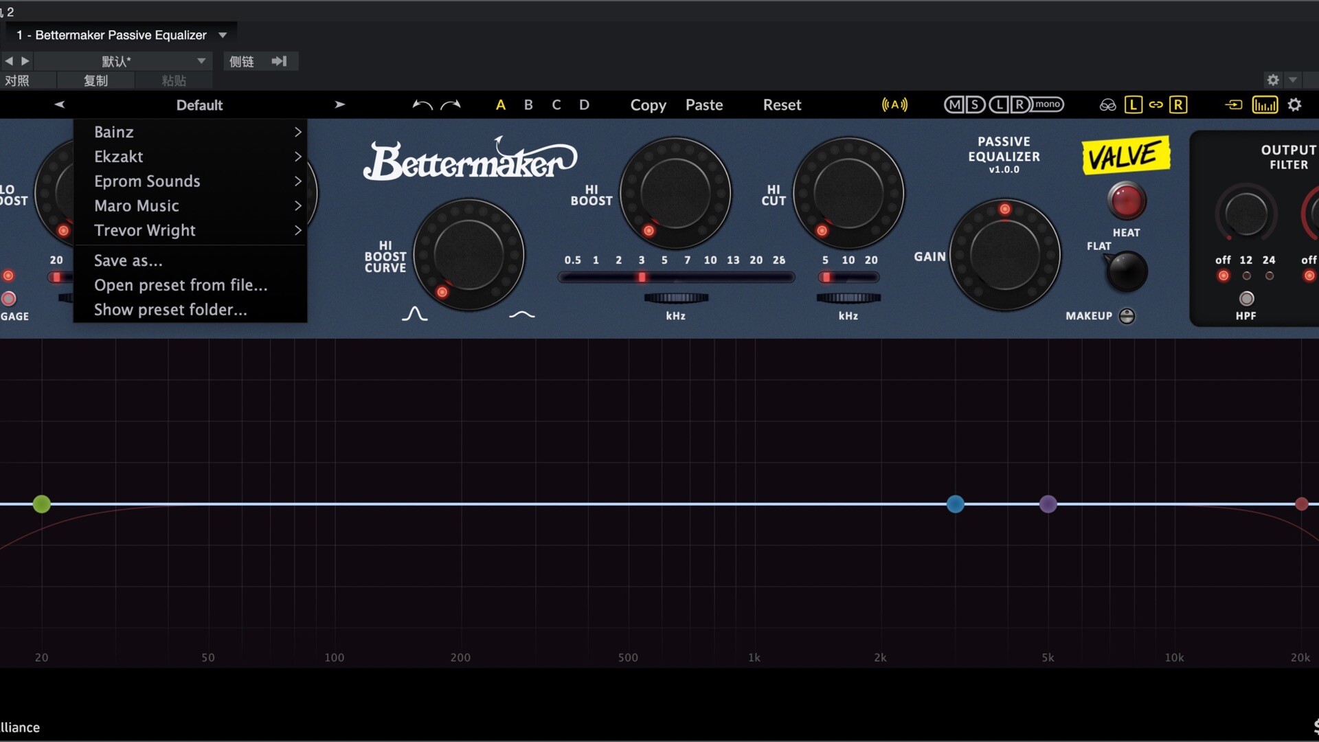
Task: Open host window gear settings
Action: click(x=1273, y=80)
